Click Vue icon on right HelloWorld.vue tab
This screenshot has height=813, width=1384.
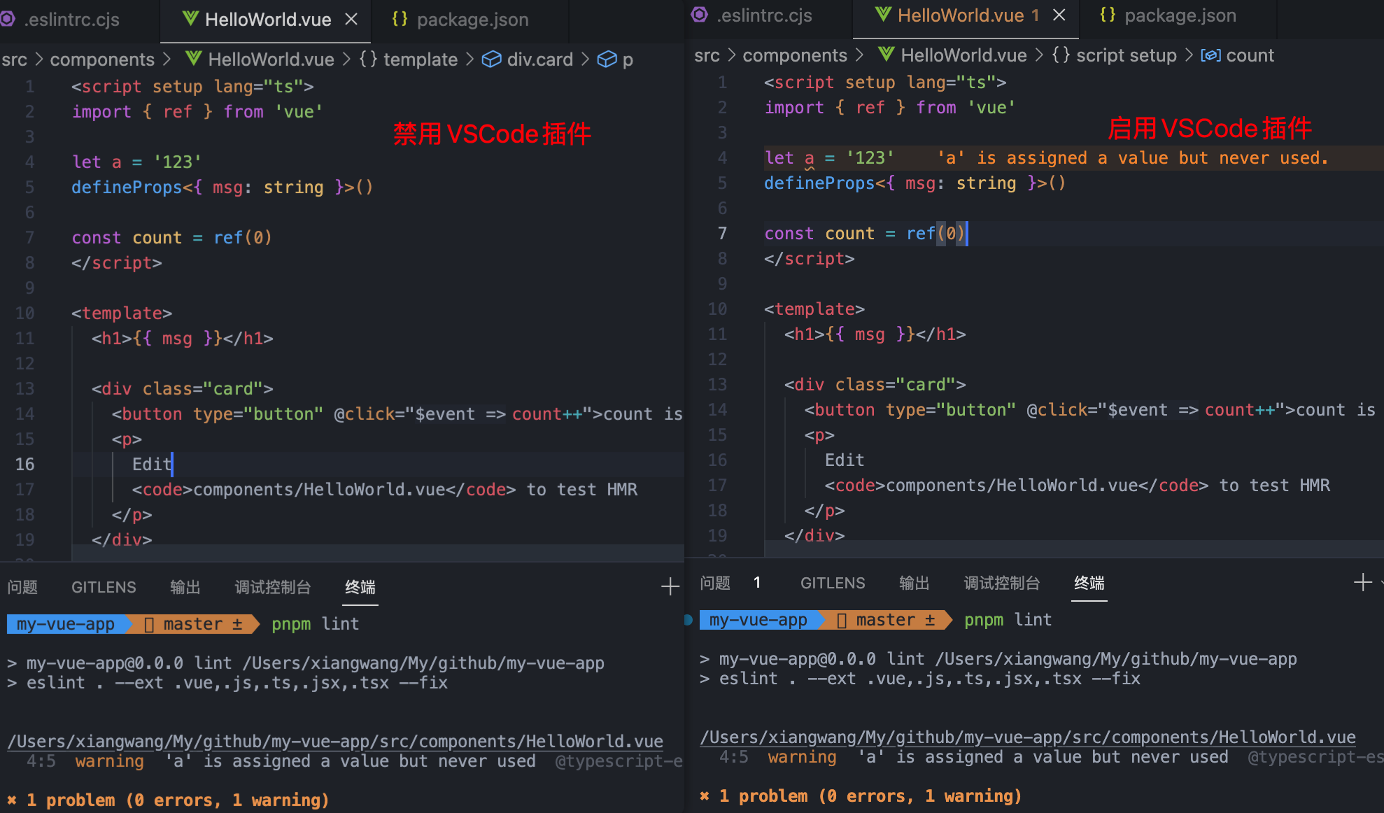(x=883, y=15)
